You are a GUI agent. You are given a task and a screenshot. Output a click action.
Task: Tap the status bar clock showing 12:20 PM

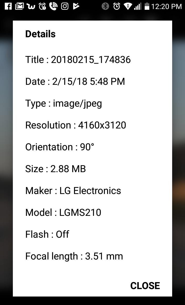point(166,6)
